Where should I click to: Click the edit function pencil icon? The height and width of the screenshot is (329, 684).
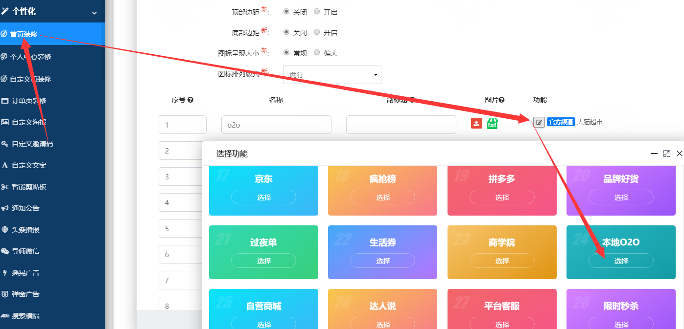click(x=539, y=122)
